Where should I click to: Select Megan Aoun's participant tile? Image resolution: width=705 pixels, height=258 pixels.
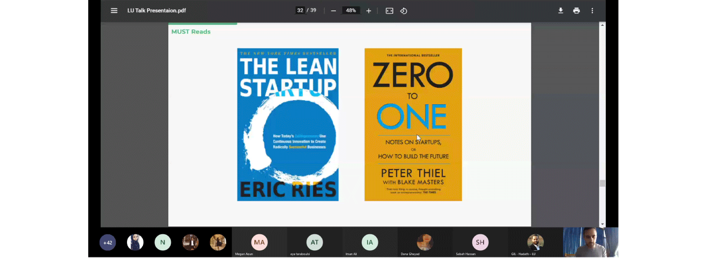[x=259, y=243]
